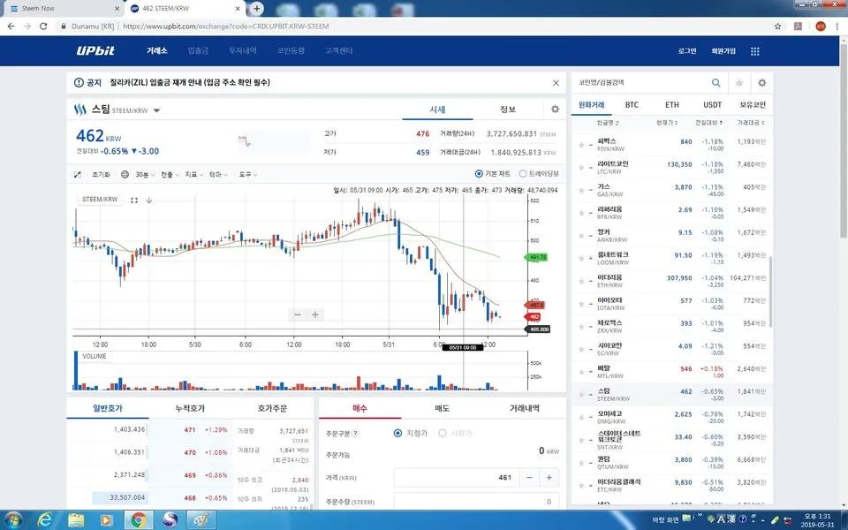Select the 기본 차트 radio button
The width and height of the screenshot is (848, 530).
click(478, 174)
